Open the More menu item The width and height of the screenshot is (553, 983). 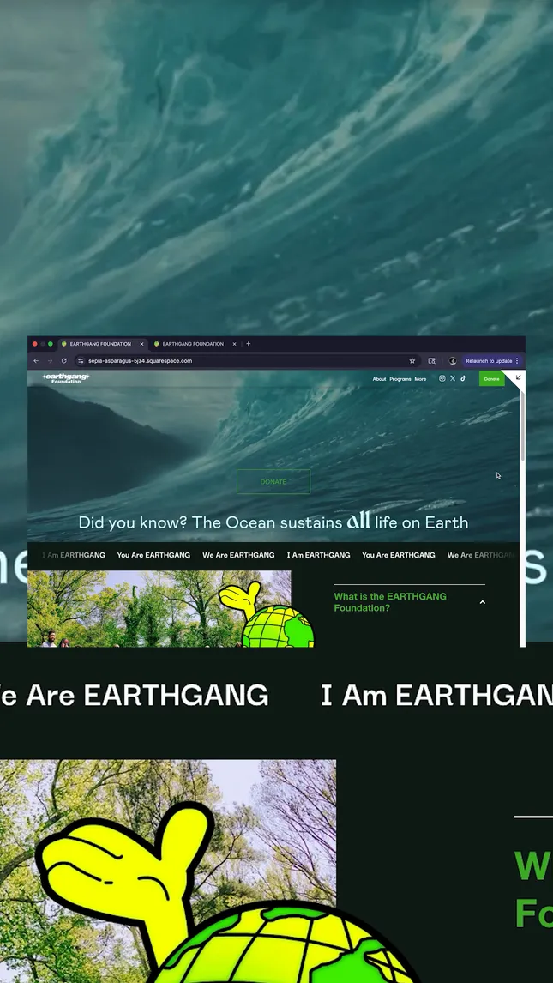click(420, 379)
